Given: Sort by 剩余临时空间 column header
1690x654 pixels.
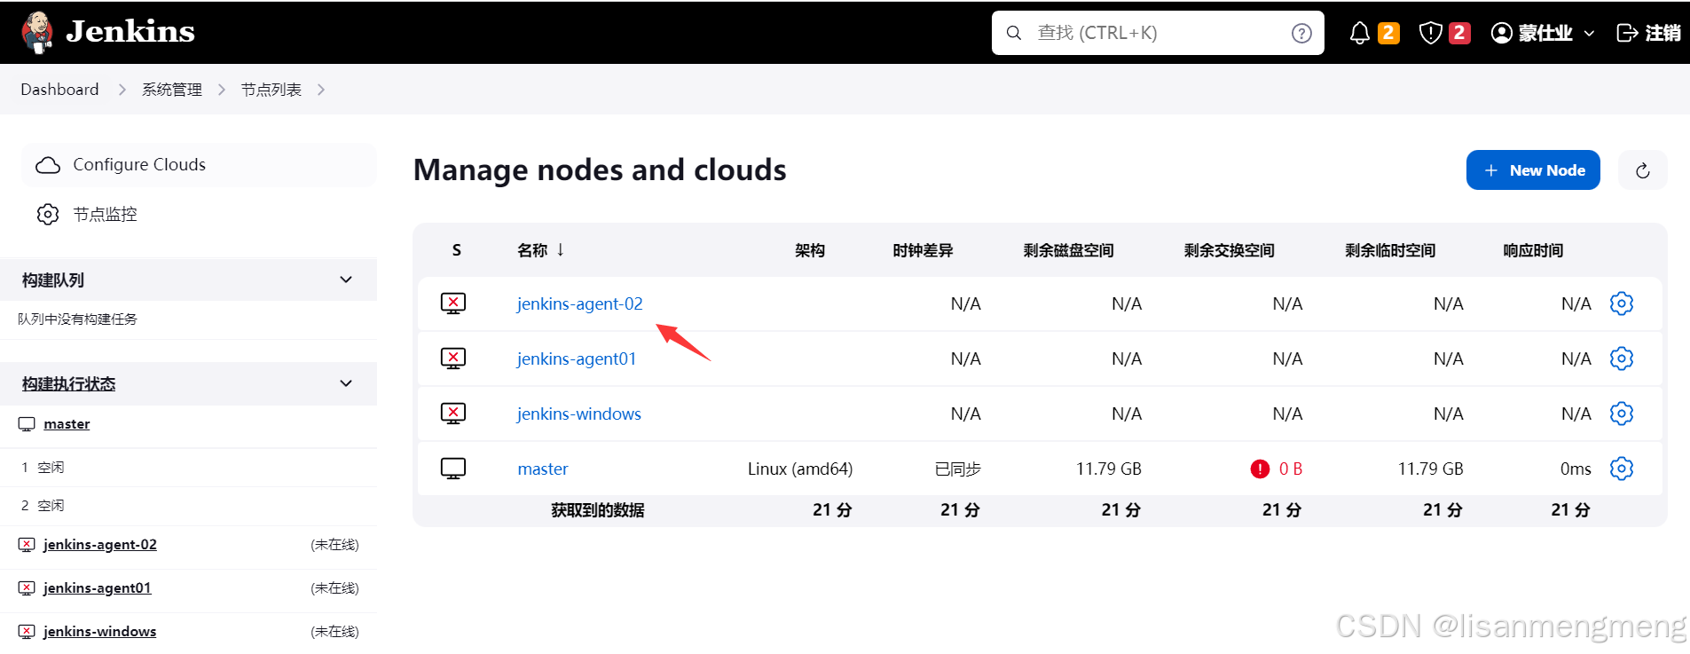Looking at the screenshot, I should 1390,250.
